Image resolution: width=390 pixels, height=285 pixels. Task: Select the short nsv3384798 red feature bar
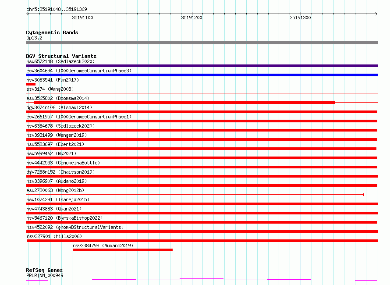[123, 250]
